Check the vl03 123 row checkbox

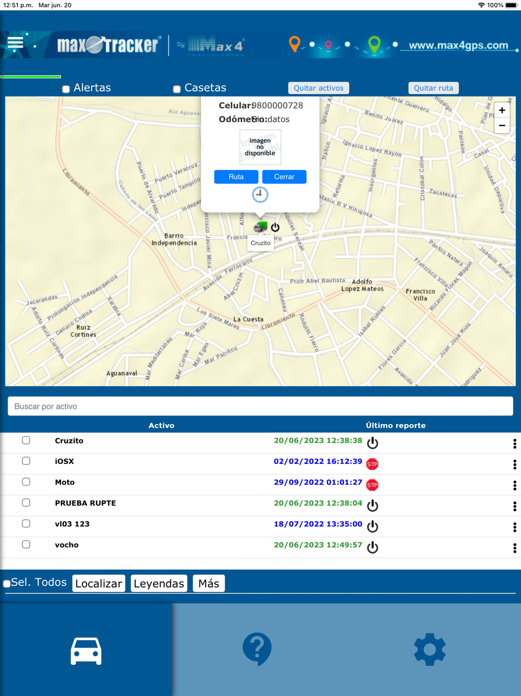(x=26, y=524)
